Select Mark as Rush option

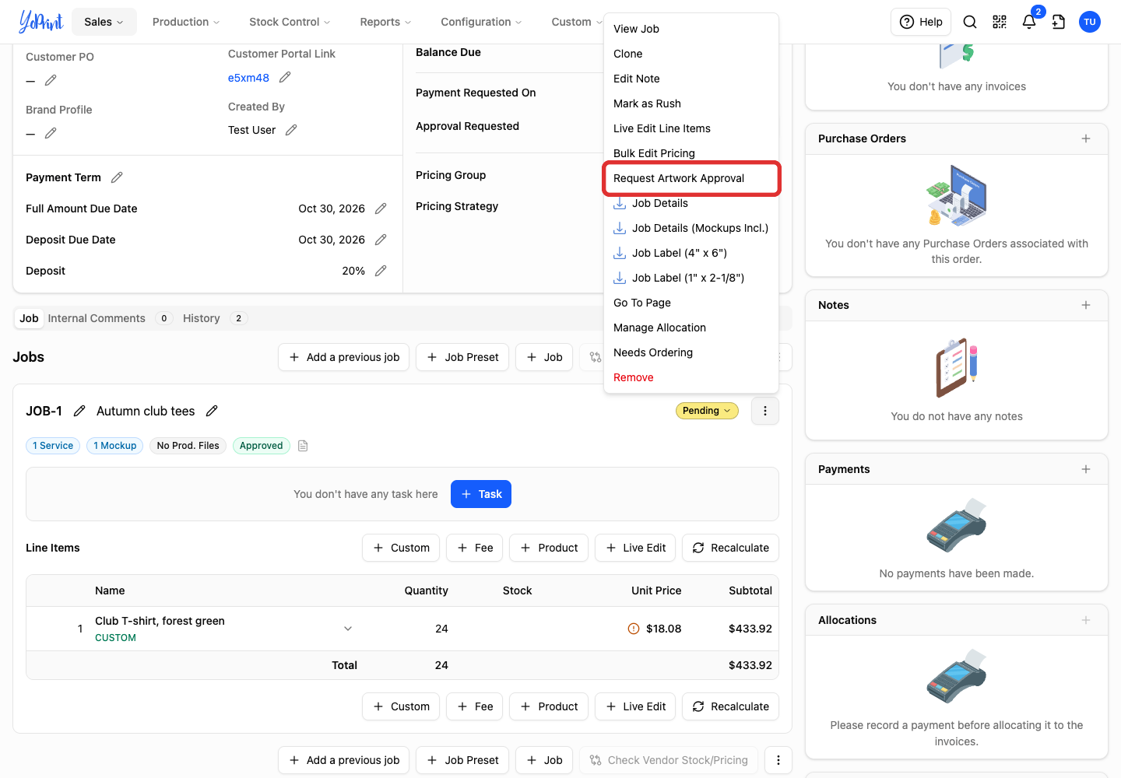click(691, 103)
